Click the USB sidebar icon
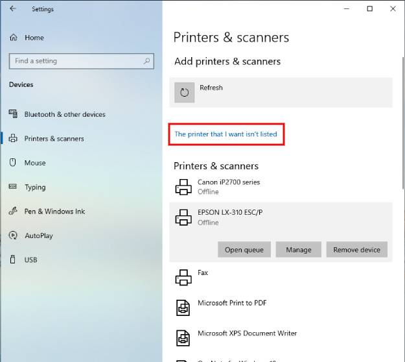Viewport: 405px width, 362px height. click(x=13, y=259)
